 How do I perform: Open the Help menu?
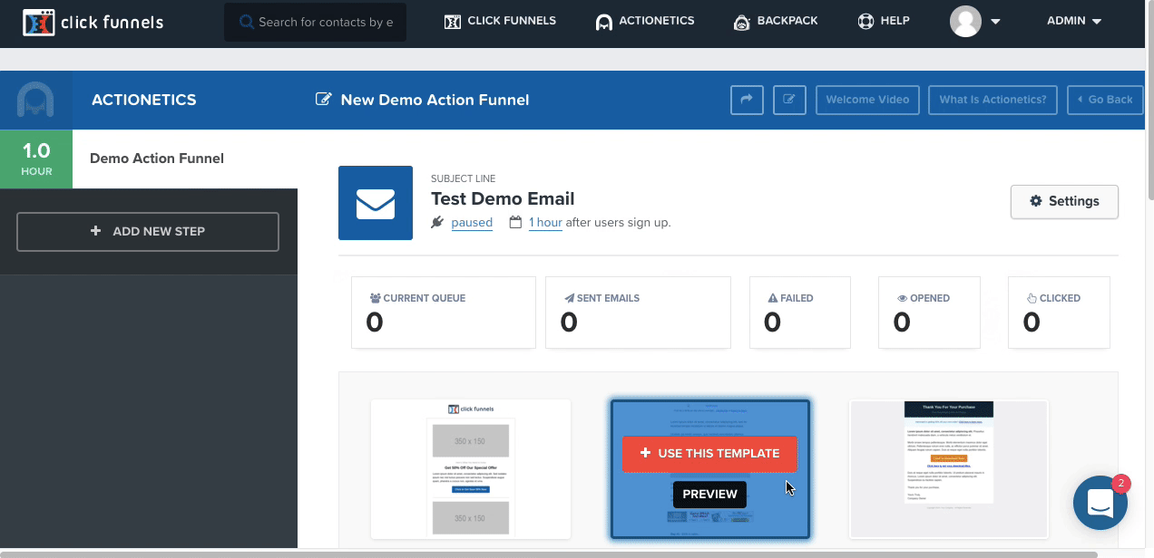(884, 21)
